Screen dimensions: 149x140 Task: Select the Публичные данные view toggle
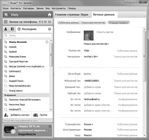pos(69,23)
